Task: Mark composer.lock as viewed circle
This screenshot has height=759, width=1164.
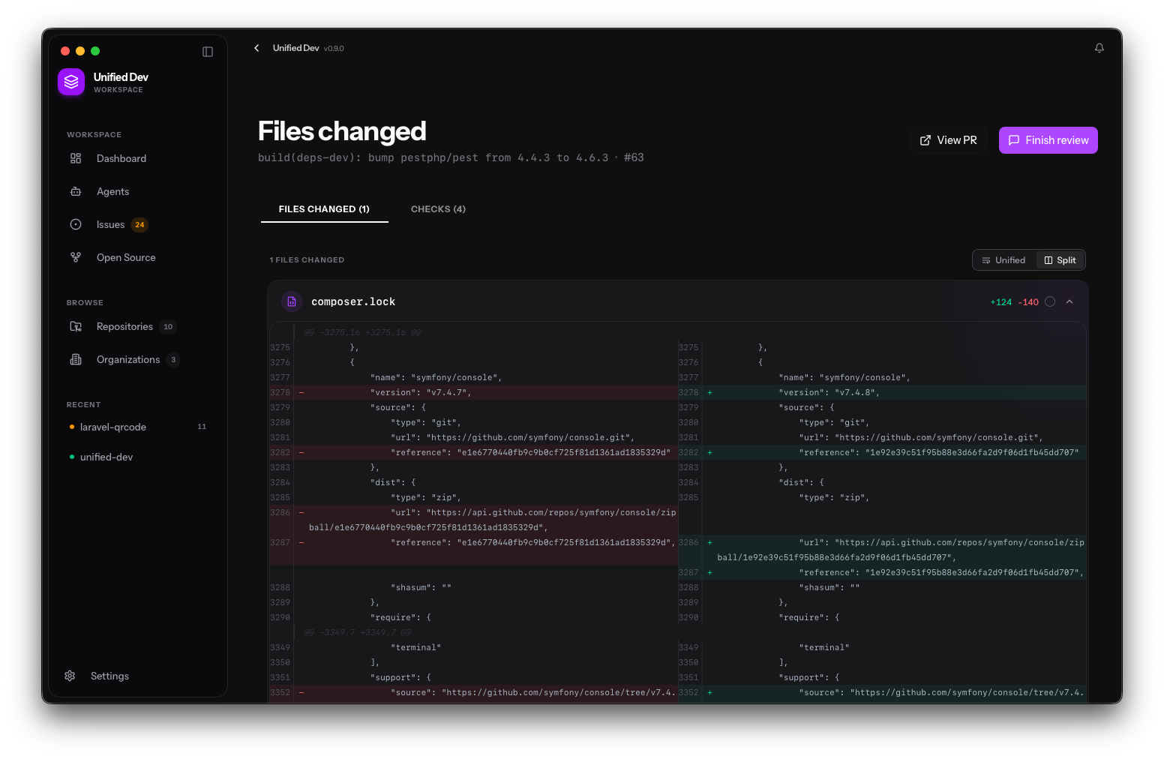Action: tap(1050, 301)
